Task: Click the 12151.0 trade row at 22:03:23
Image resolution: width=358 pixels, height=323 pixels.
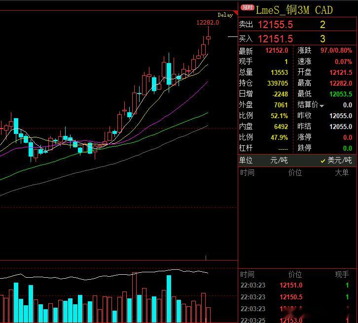Action: pyautogui.click(x=294, y=285)
